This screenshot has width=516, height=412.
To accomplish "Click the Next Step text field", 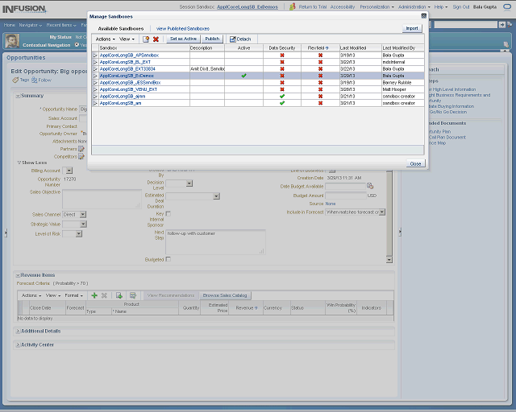I will pyautogui.click(x=214, y=241).
